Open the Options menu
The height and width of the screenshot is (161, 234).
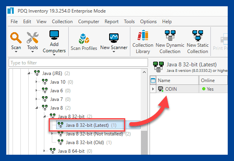tap(148, 22)
